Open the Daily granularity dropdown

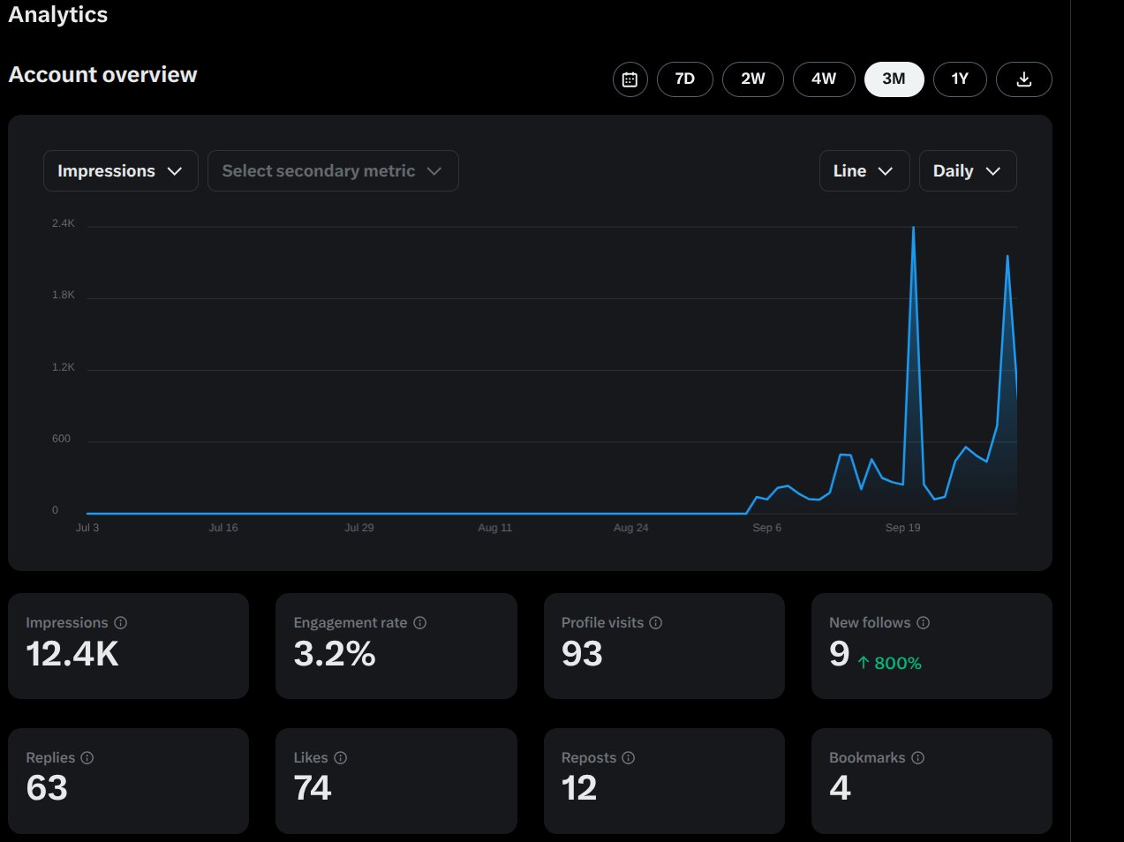click(968, 171)
